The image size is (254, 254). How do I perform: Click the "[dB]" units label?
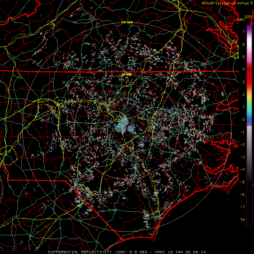pos(241,19)
